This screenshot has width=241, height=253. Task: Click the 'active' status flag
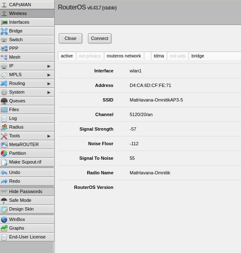(67, 56)
